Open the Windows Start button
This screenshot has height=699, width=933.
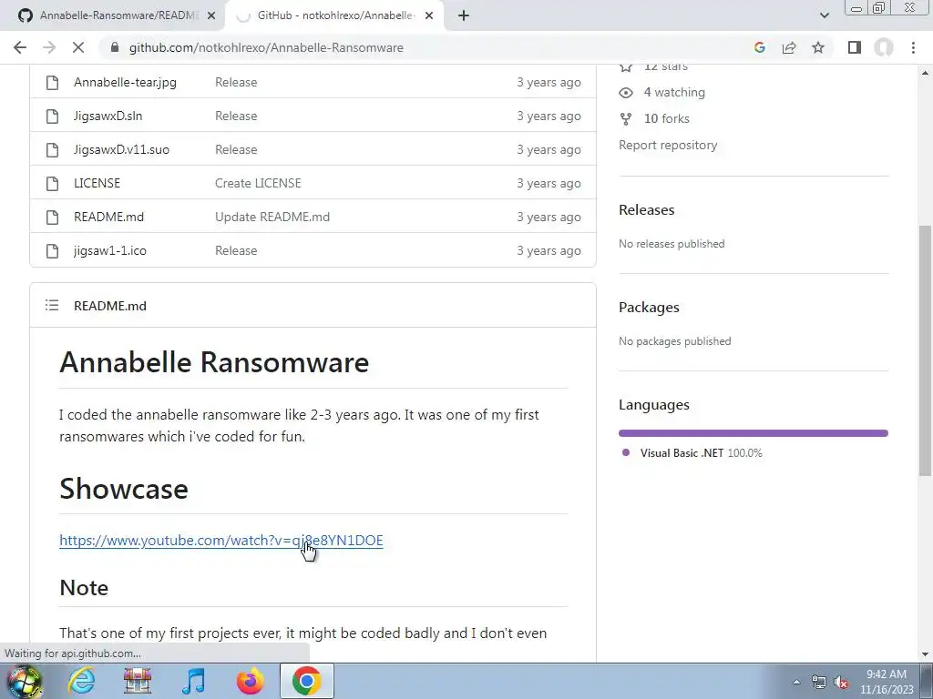[25, 681]
